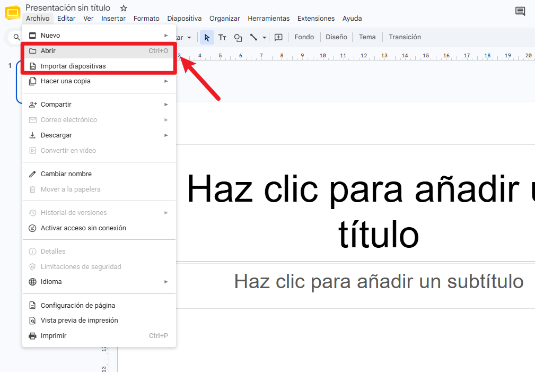Screen dimensions: 535x372
Task: Open the line tool dropdown arrow
Action: [x=264, y=38]
